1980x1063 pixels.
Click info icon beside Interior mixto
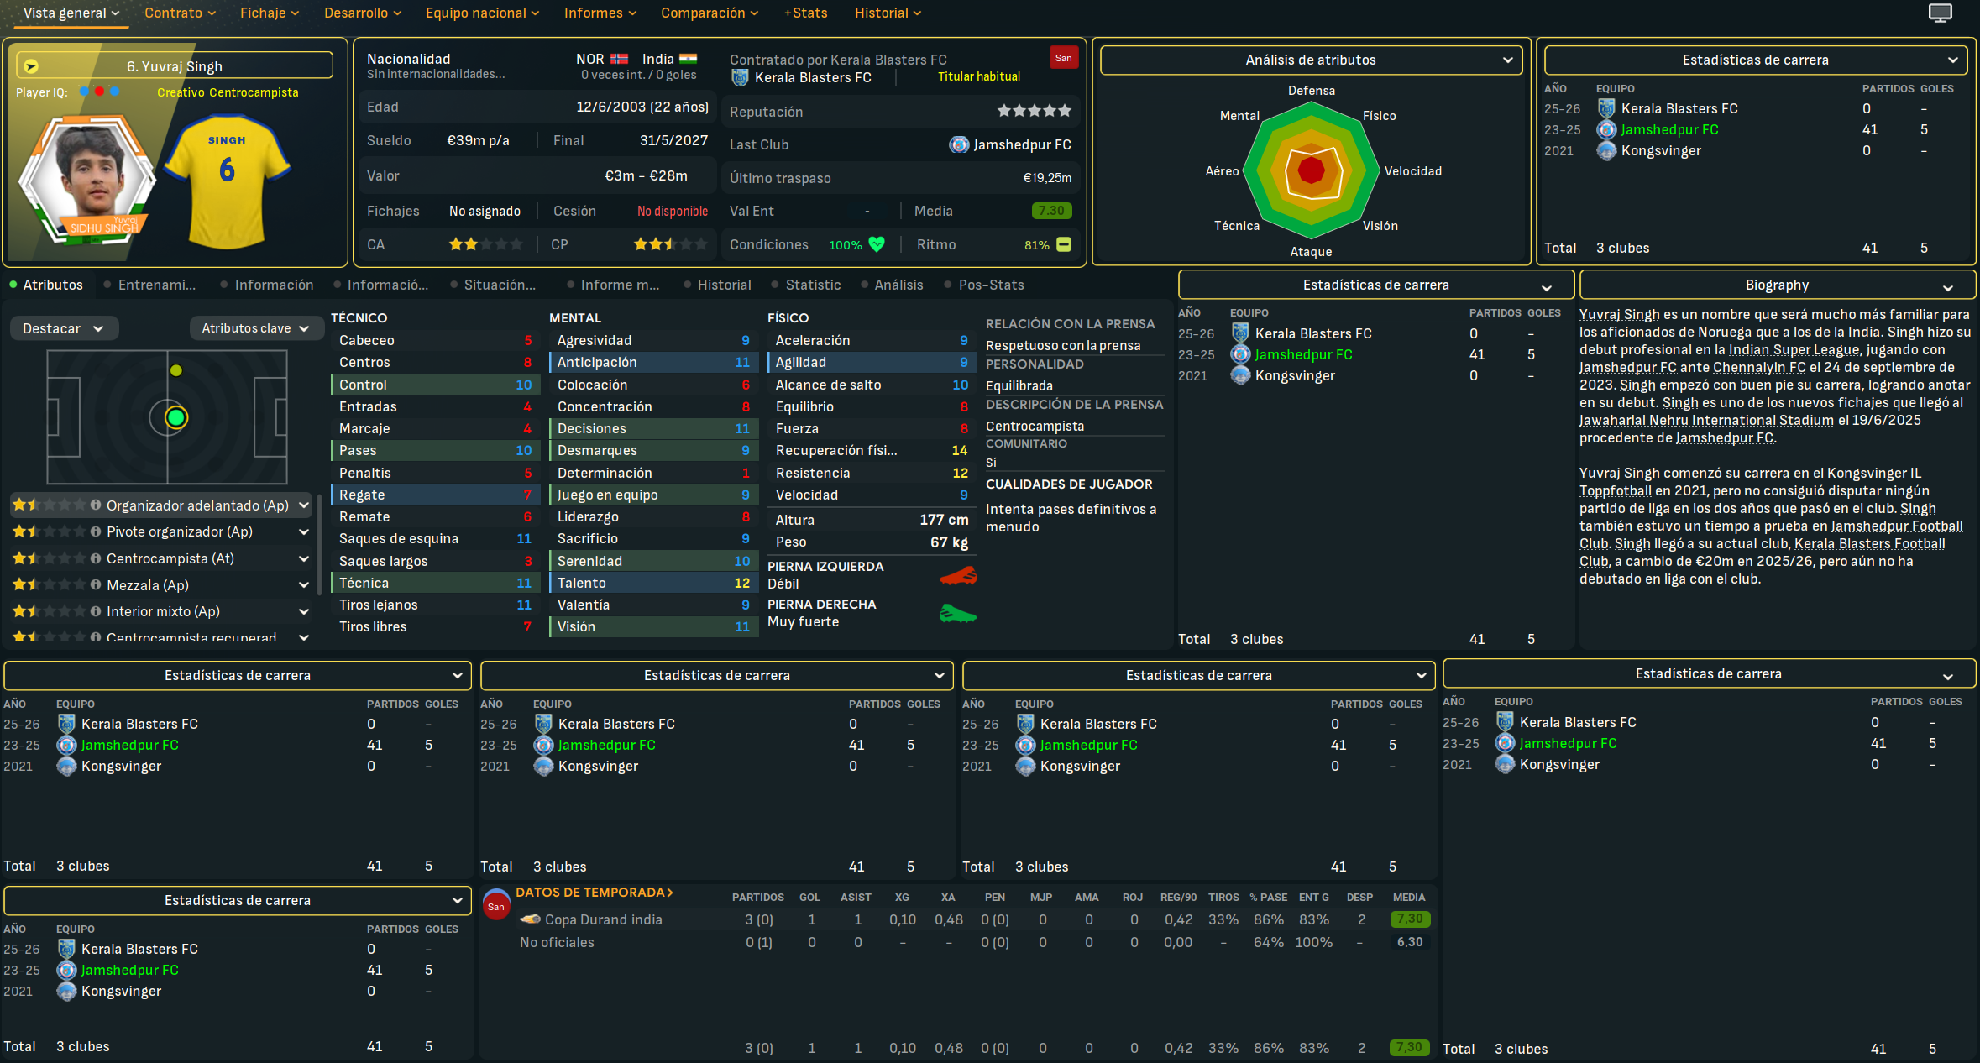(96, 611)
